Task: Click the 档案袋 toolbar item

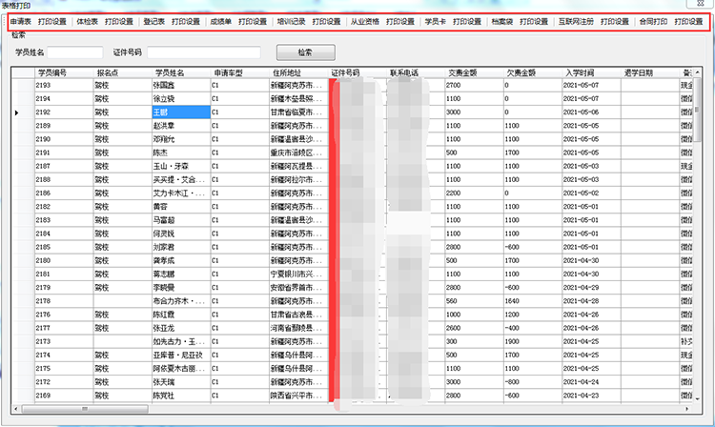Action: tap(501, 20)
